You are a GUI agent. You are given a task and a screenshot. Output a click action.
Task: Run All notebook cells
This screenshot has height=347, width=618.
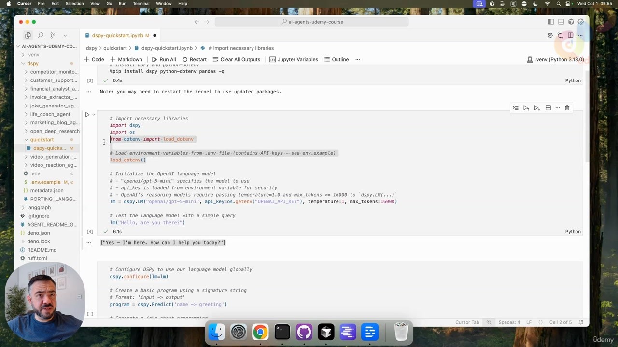pos(164,59)
